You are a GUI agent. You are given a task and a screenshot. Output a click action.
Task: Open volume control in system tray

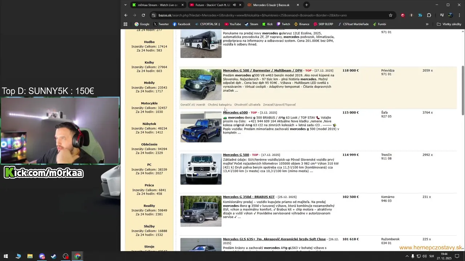(x=425, y=256)
